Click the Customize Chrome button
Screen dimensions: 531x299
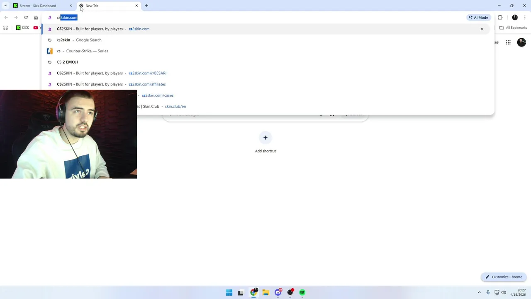click(x=504, y=277)
